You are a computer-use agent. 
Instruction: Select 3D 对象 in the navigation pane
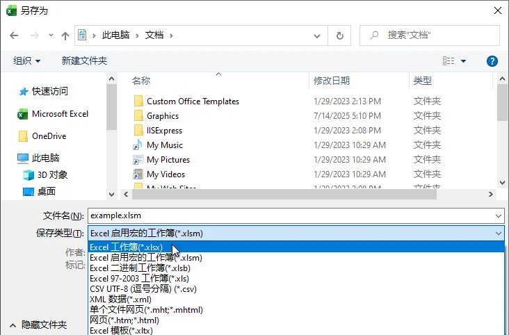(52, 175)
